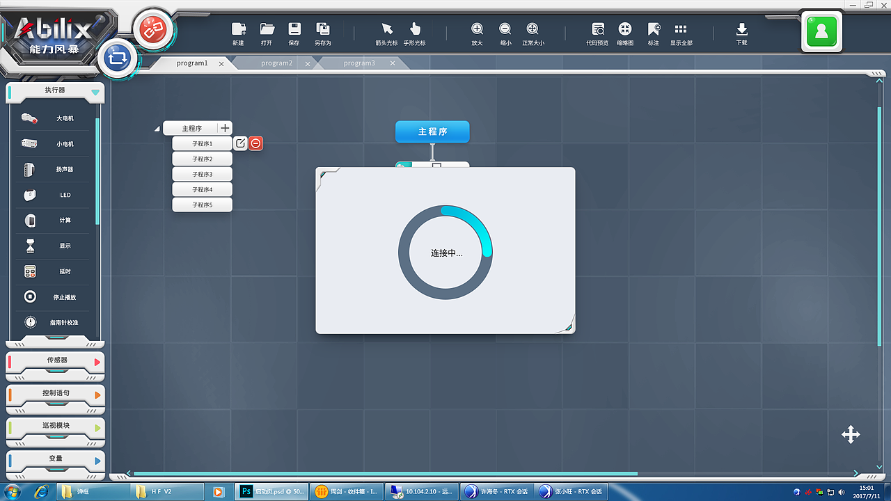Image resolution: width=891 pixels, height=501 pixels.
Task: Expand the 传感器 category
Action: click(97, 363)
